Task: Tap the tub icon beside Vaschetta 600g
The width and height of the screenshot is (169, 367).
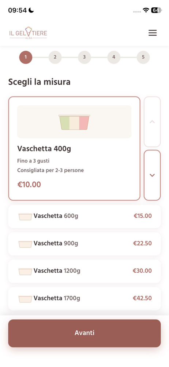Action: tap(25, 217)
